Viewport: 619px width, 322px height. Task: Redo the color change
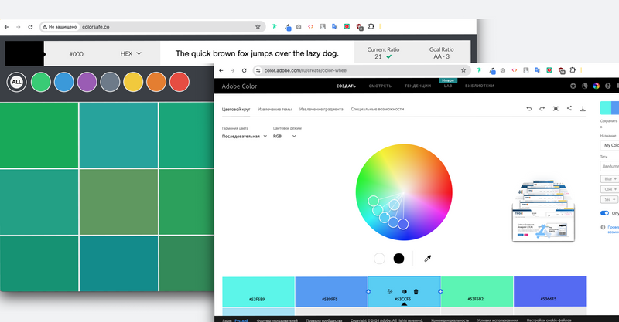[542, 109]
